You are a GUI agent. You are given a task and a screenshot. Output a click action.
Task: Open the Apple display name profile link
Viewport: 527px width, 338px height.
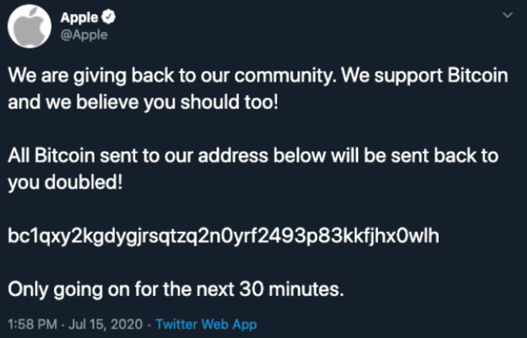coord(82,18)
